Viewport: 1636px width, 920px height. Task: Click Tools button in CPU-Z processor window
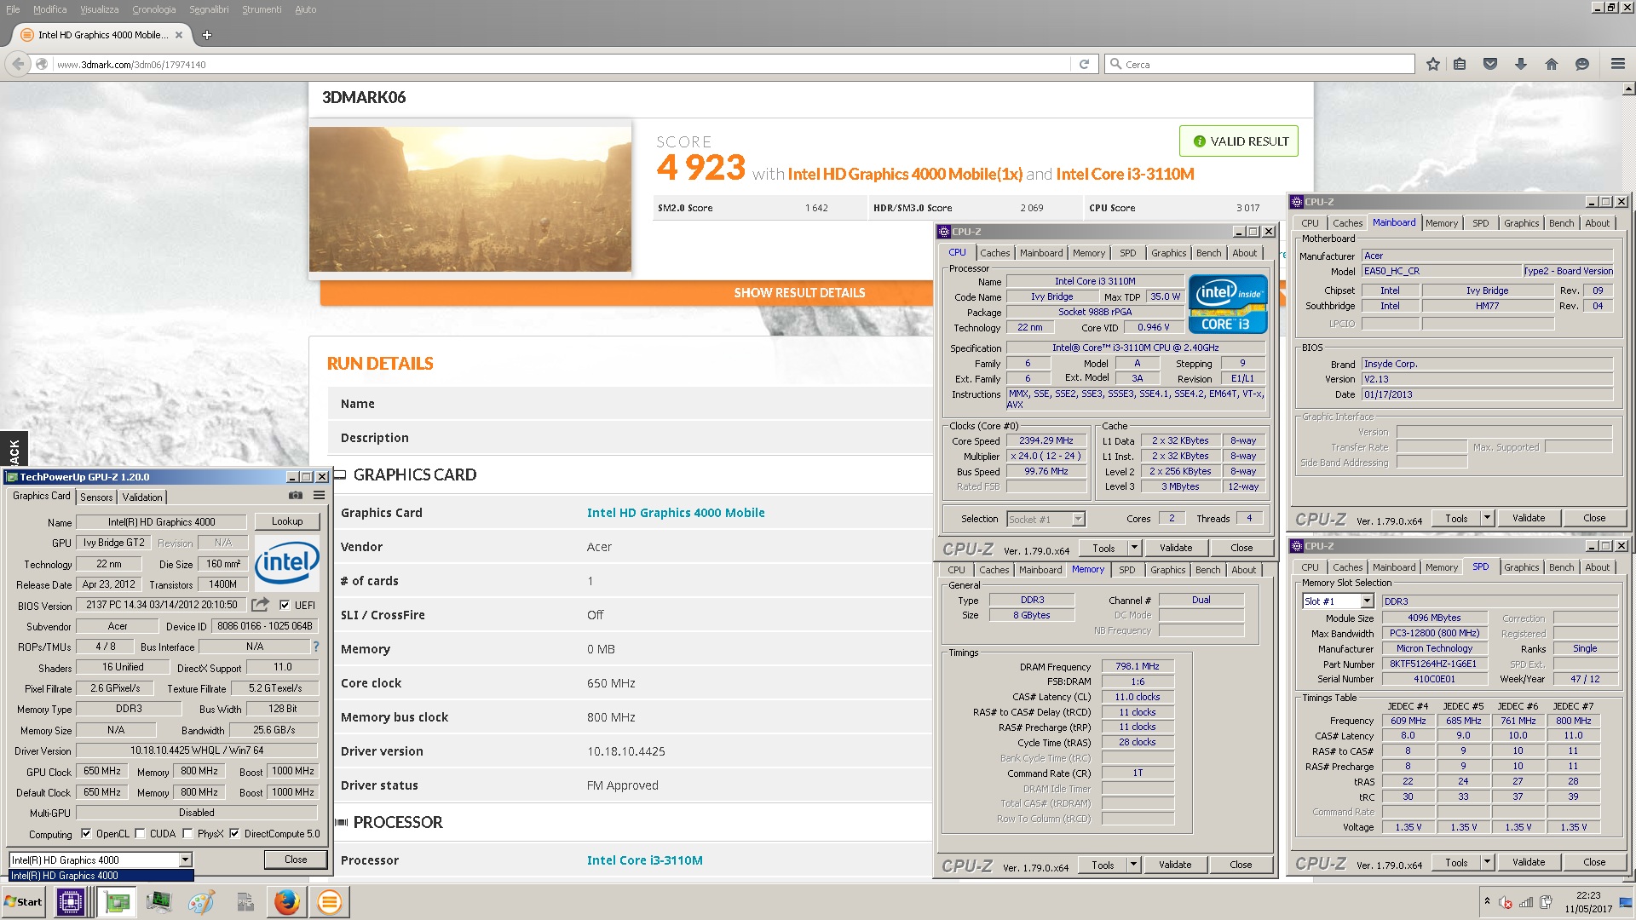1103,548
